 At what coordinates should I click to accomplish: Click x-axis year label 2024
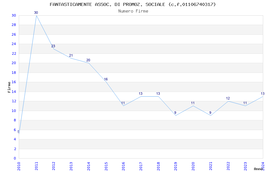pos(263,166)
